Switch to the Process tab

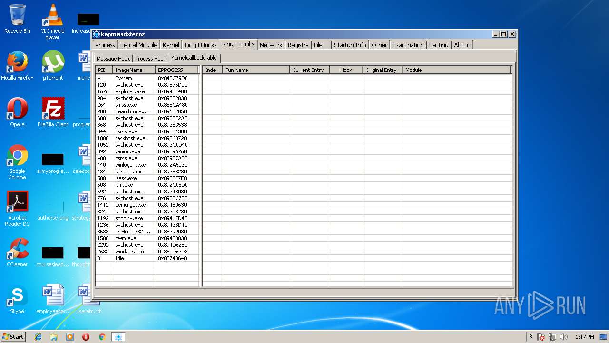(105, 45)
